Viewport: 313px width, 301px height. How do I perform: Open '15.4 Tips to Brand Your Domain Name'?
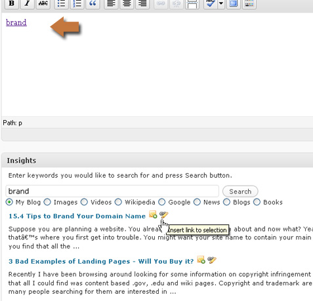pos(77,216)
